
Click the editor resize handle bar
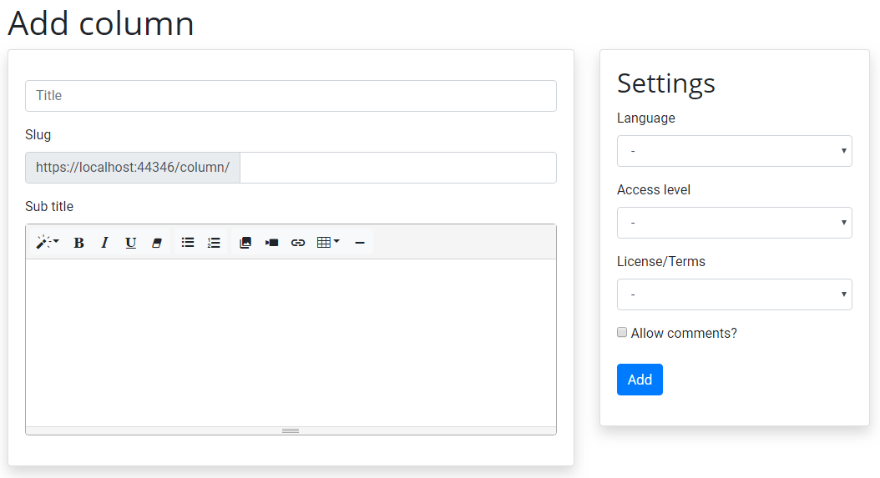(x=291, y=431)
